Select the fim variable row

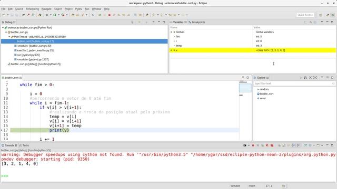253,36
